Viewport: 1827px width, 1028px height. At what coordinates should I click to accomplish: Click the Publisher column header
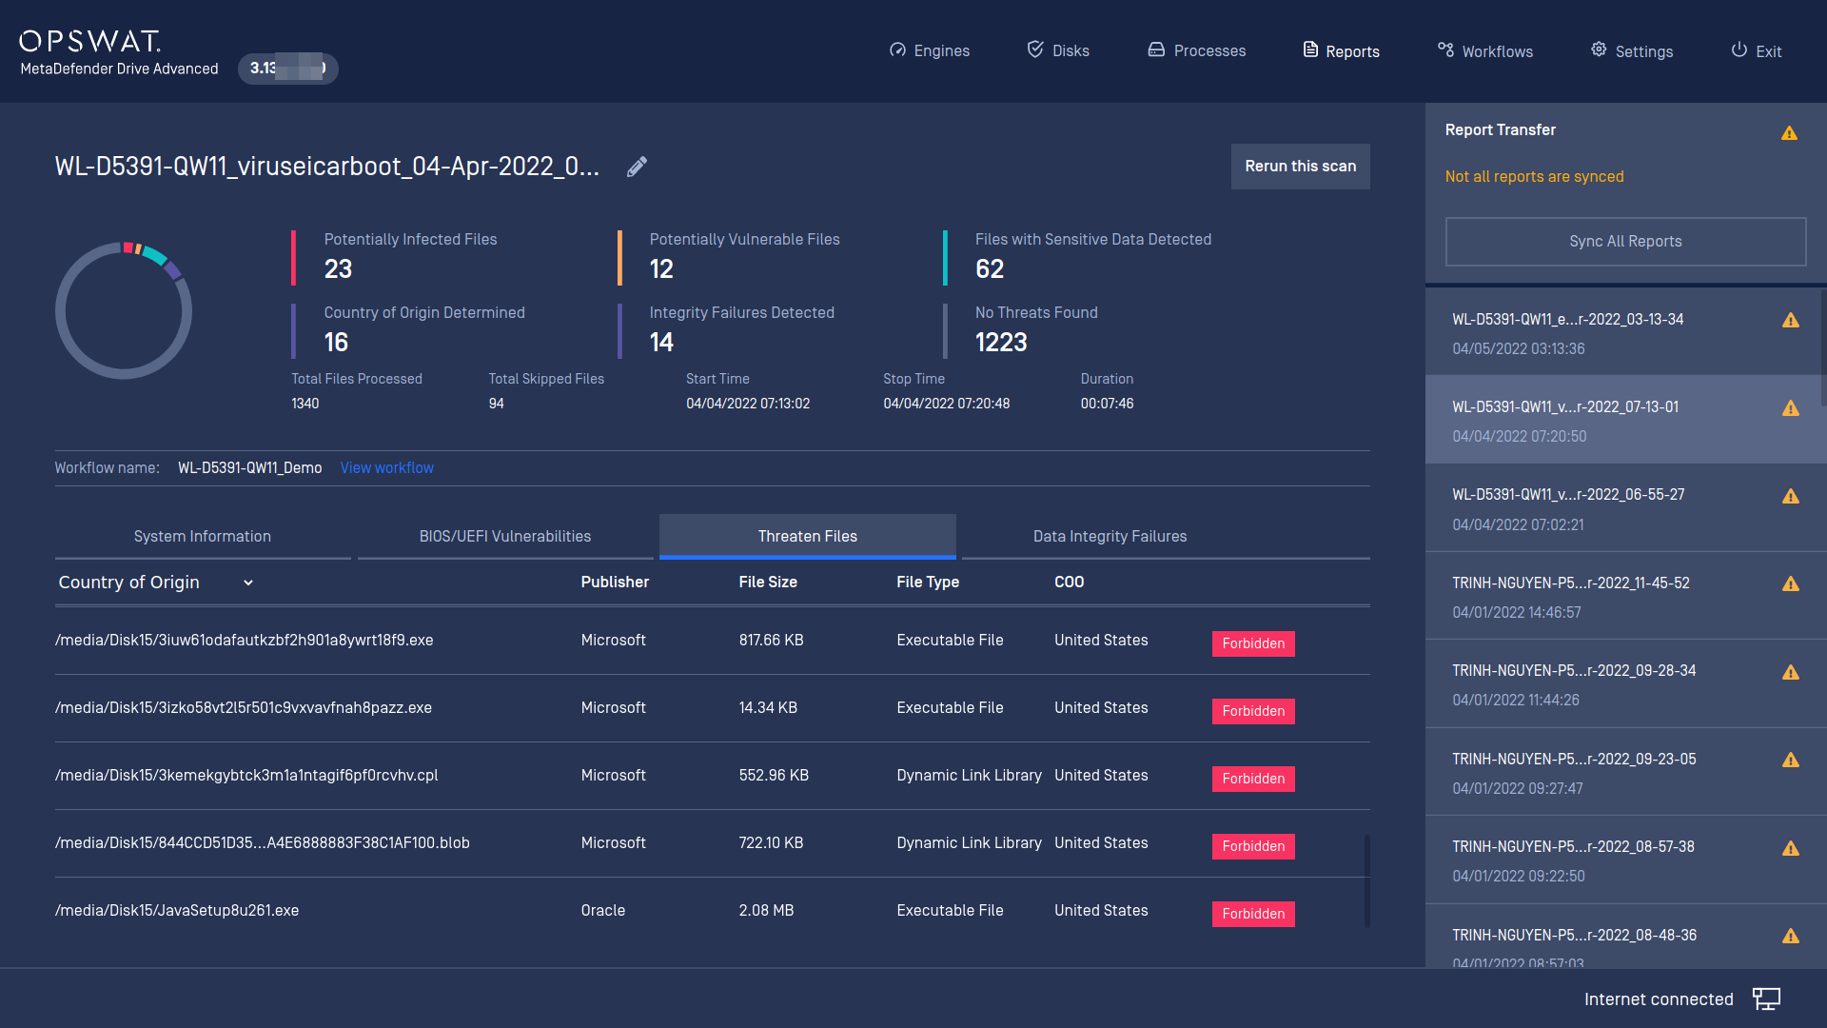click(615, 583)
